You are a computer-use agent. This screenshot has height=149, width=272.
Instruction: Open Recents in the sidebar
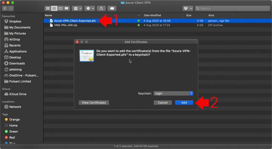(15, 45)
